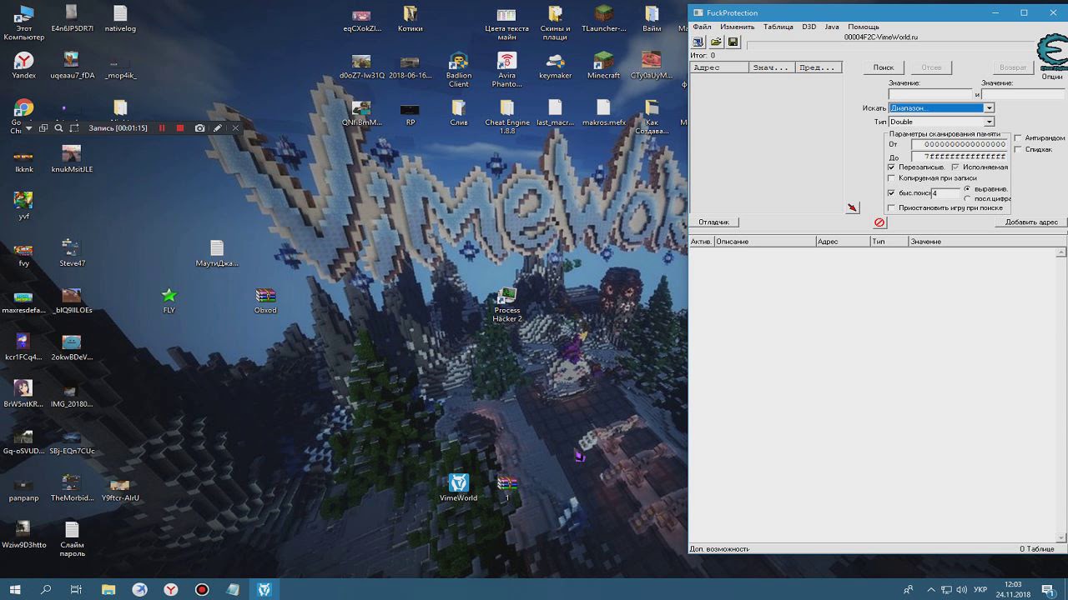Click the fast-scan alignment value field

pyautogui.click(x=945, y=193)
